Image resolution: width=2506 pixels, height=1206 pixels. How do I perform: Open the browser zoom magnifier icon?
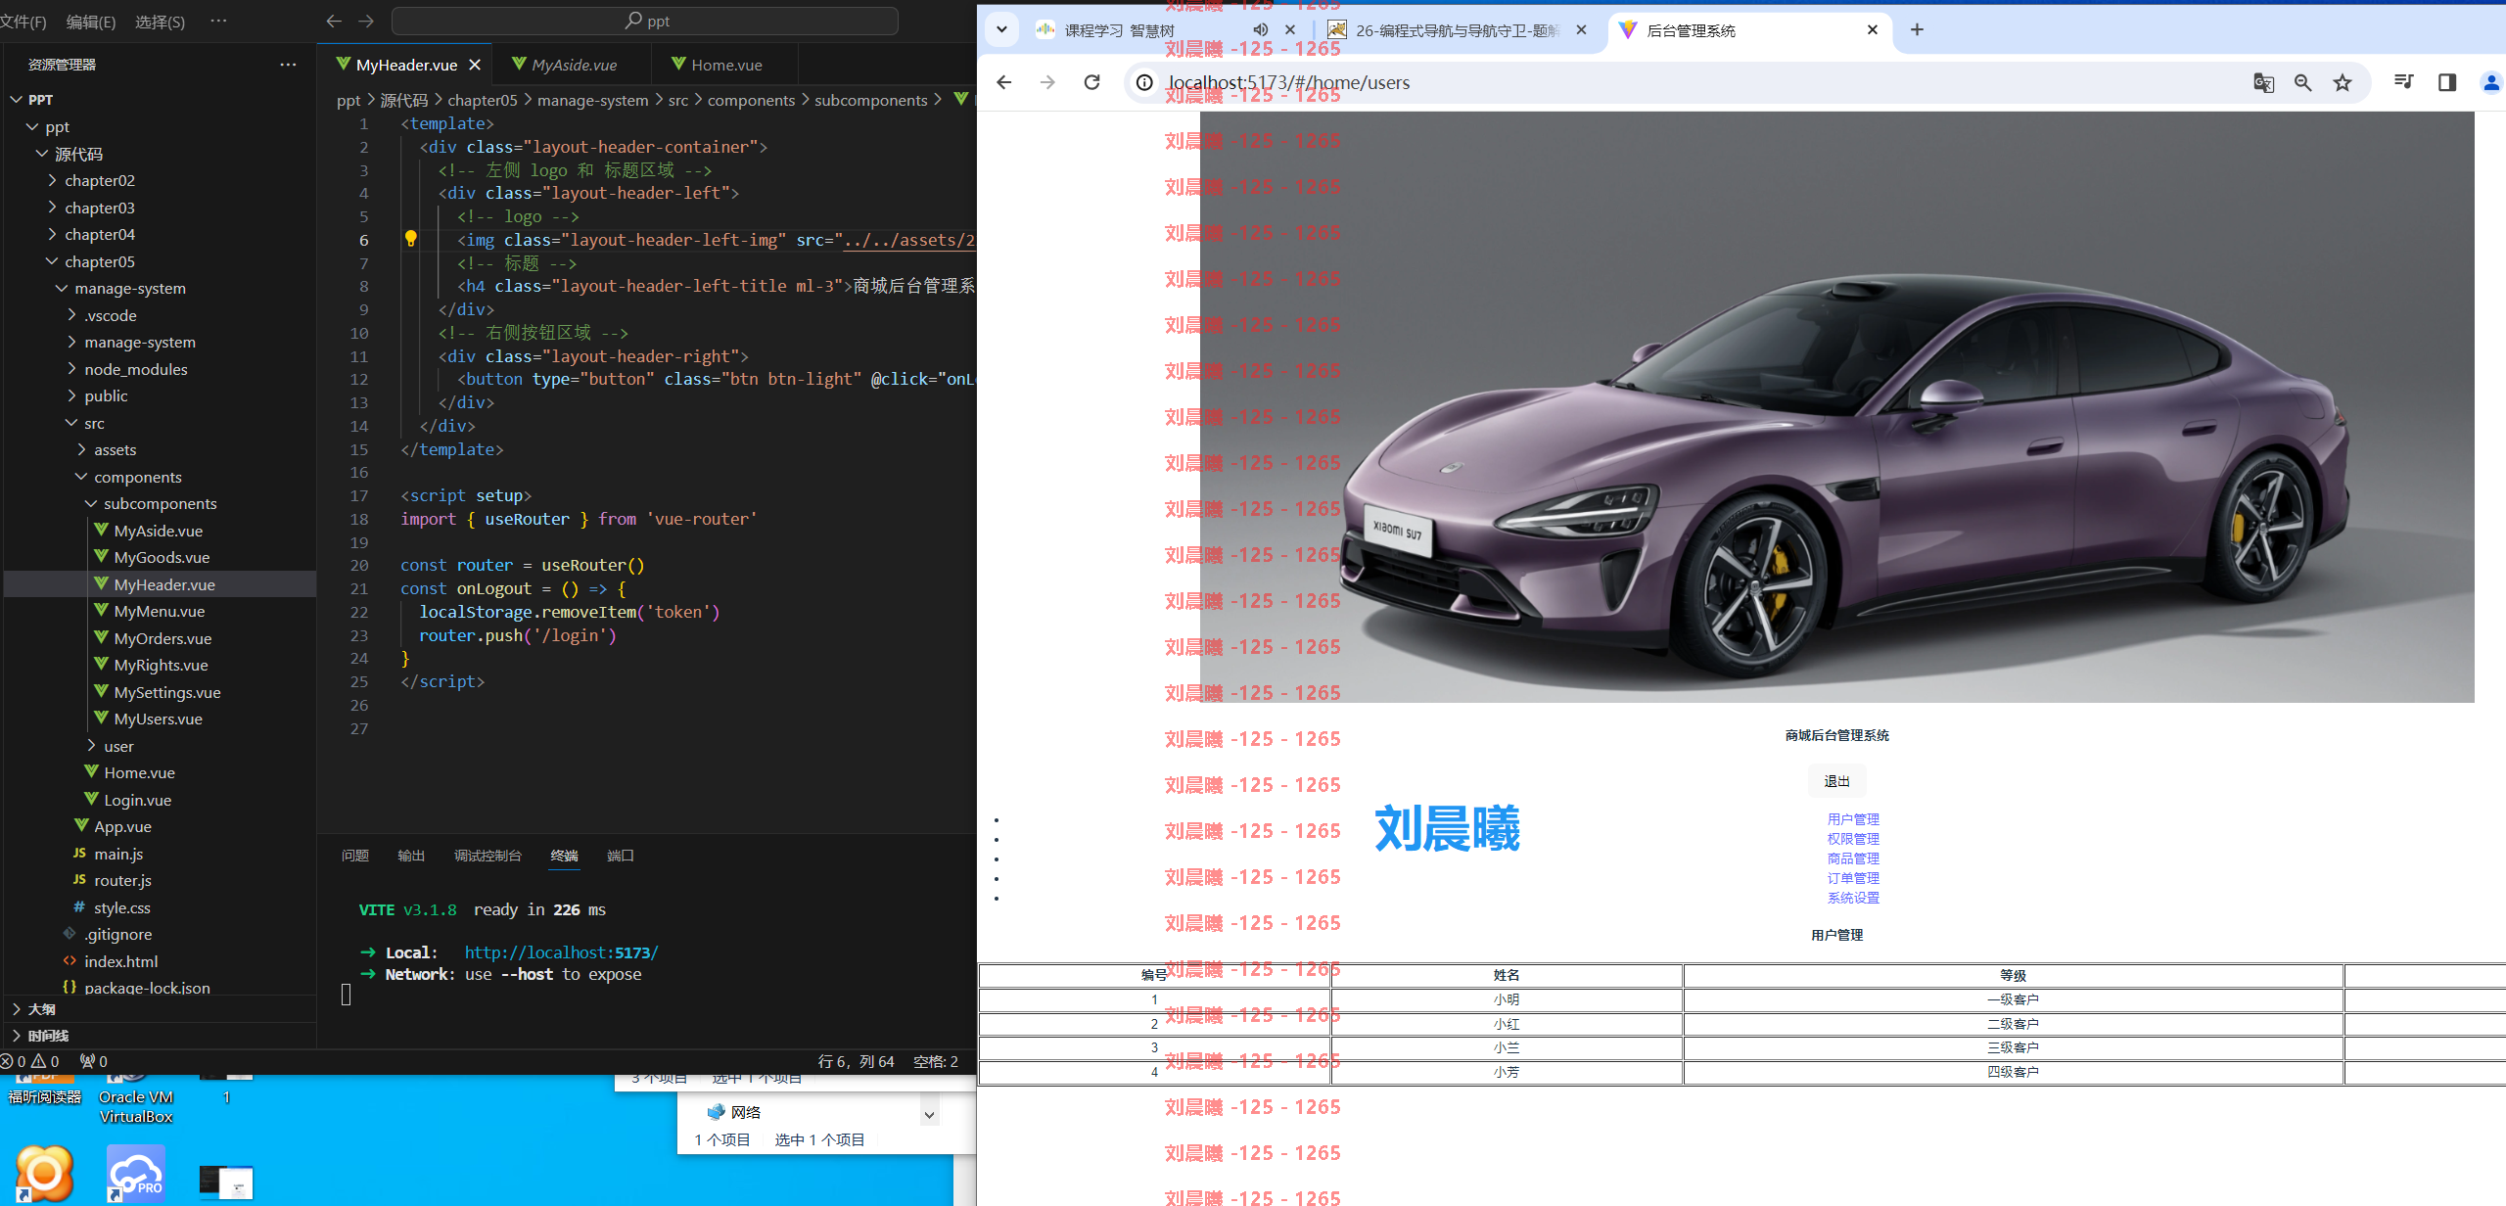[x=2302, y=82]
